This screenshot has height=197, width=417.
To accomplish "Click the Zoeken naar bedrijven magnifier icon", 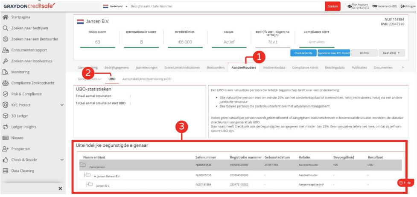I will [5, 28].
